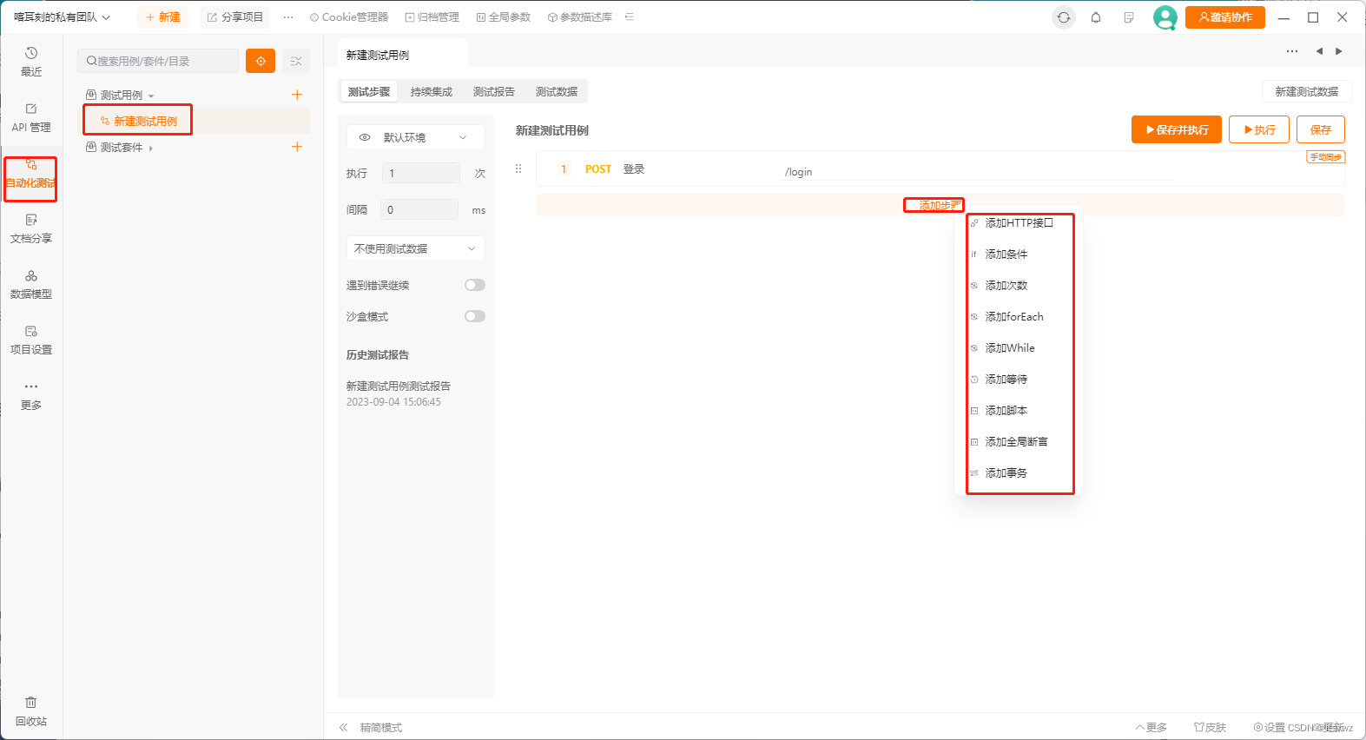Toggle environment visibility eye icon

(365, 137)
